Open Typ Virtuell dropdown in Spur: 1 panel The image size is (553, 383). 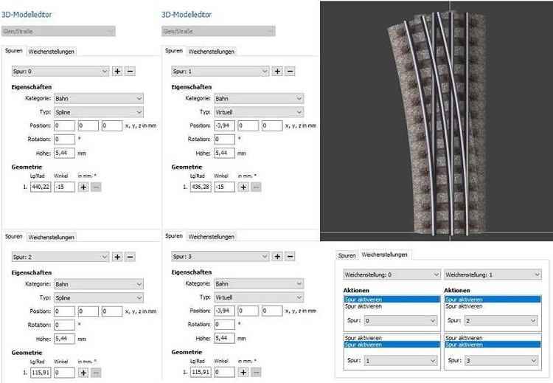coord(259,112)
